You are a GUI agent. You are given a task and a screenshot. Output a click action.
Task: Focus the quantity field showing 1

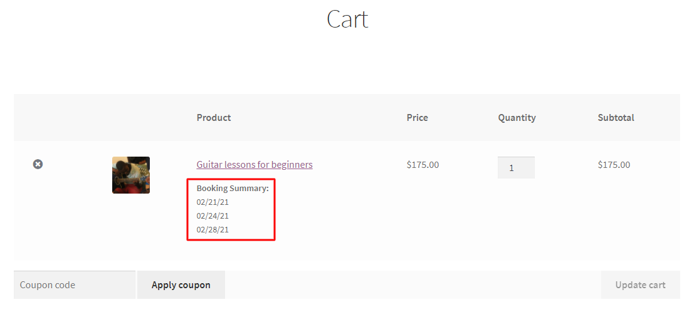516,167
